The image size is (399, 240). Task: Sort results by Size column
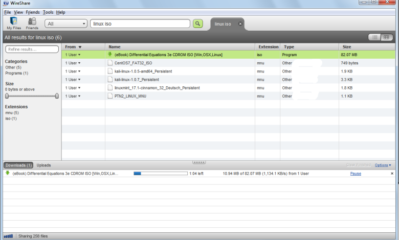tap(367, 47)
